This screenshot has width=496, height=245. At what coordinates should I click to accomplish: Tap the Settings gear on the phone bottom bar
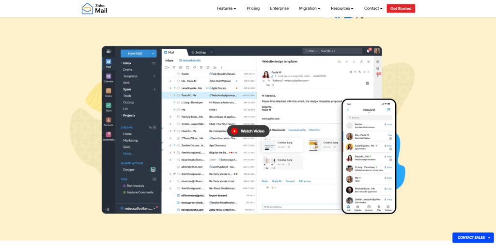click(388, 208)
